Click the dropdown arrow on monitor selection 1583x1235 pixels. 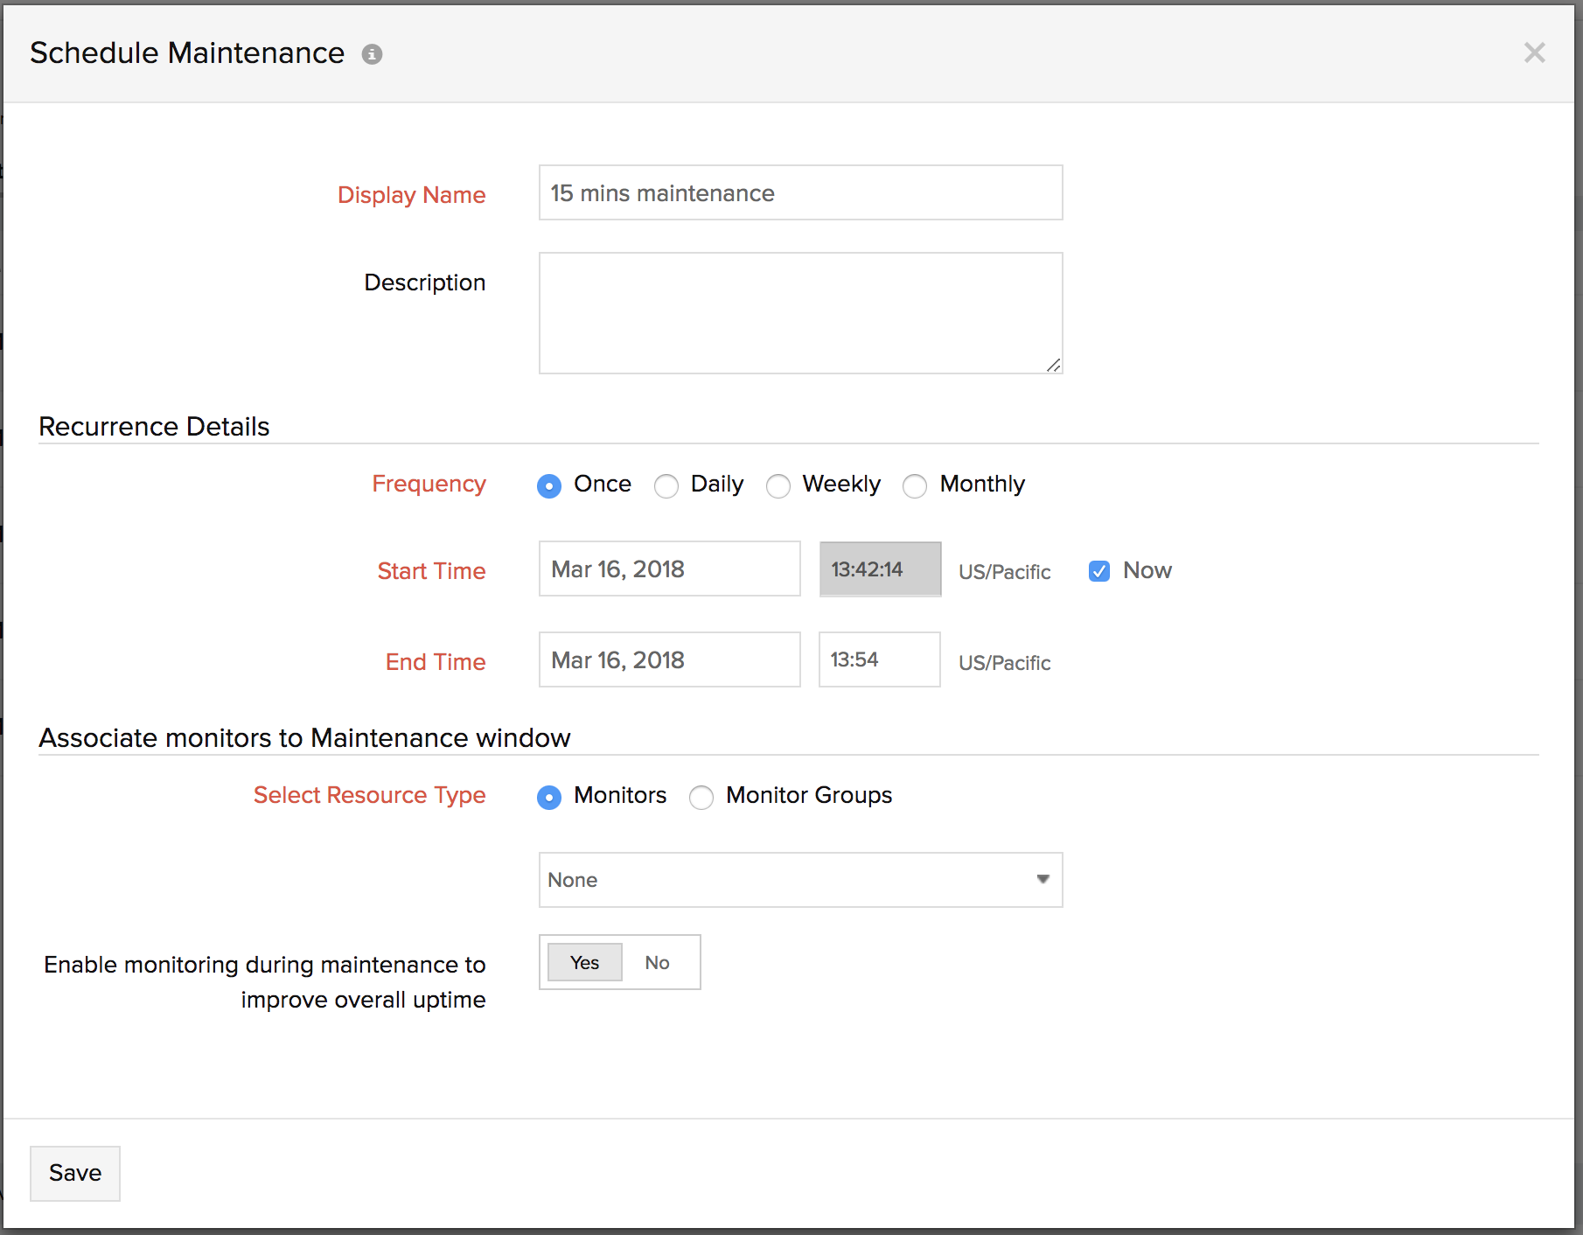pyautogui.click(x=1041, y=880)
